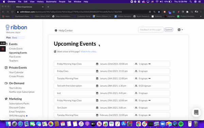Click recurring icon on February 2nd Morning Flow
The height and width of the screenshot is (128, 204).
[150, 115]
